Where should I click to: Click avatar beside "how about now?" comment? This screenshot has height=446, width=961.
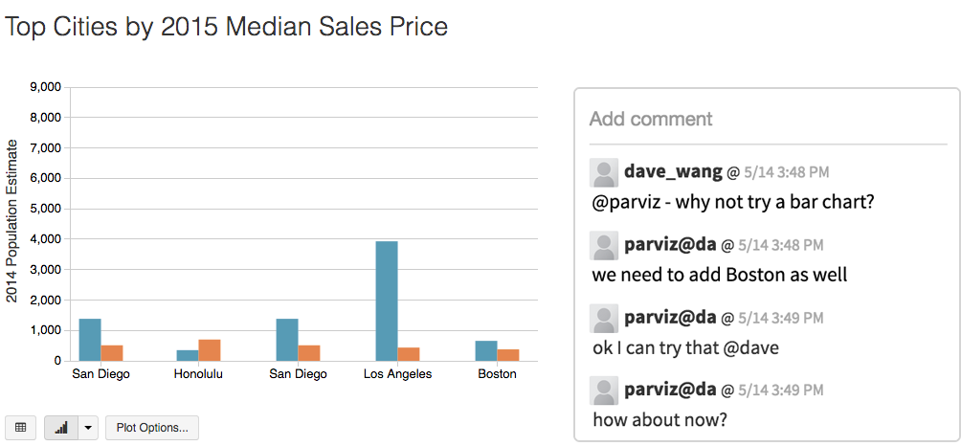click(x=604, y=390)
